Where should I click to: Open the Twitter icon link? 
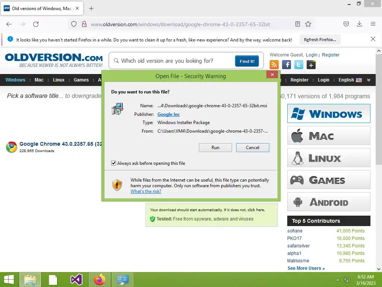coord(299,65)
